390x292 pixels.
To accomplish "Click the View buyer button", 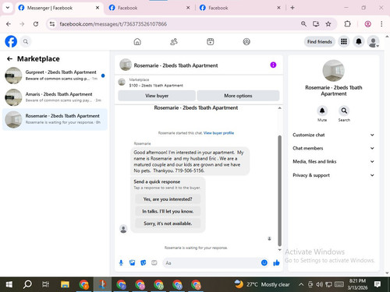I will coord(157,96).
